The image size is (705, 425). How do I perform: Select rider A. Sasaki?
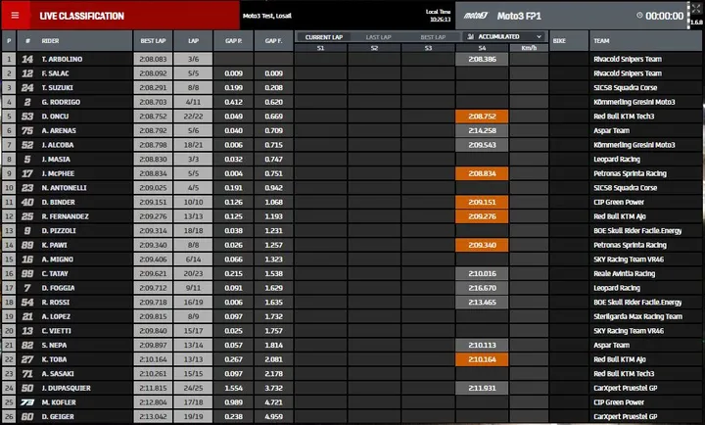click(x=58, y=374)
